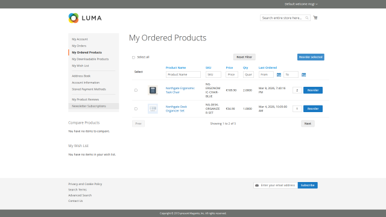Click the Reset Filter button

tap(244, 57)
